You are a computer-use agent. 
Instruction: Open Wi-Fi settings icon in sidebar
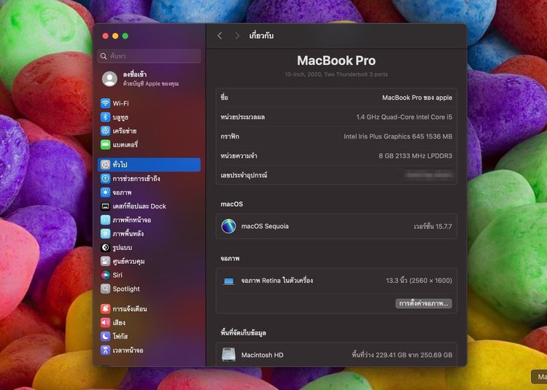(105, 104)
